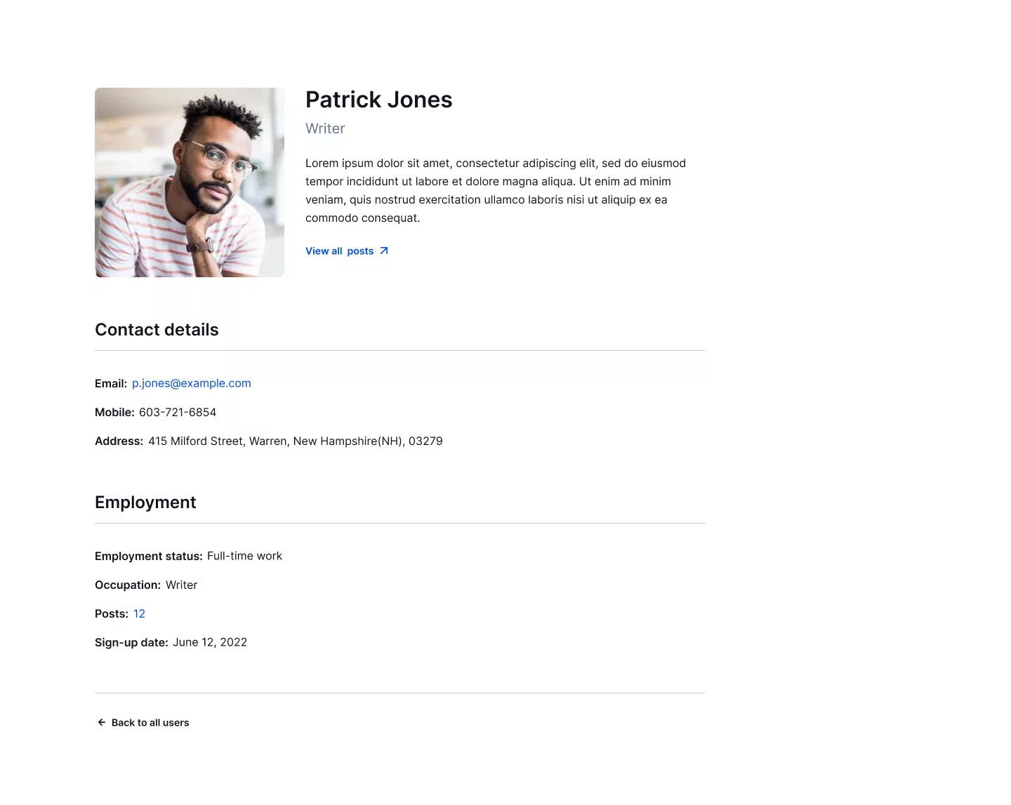
Task: Click the Lorem ipsum bio paragraph
Action: (495, 190)
